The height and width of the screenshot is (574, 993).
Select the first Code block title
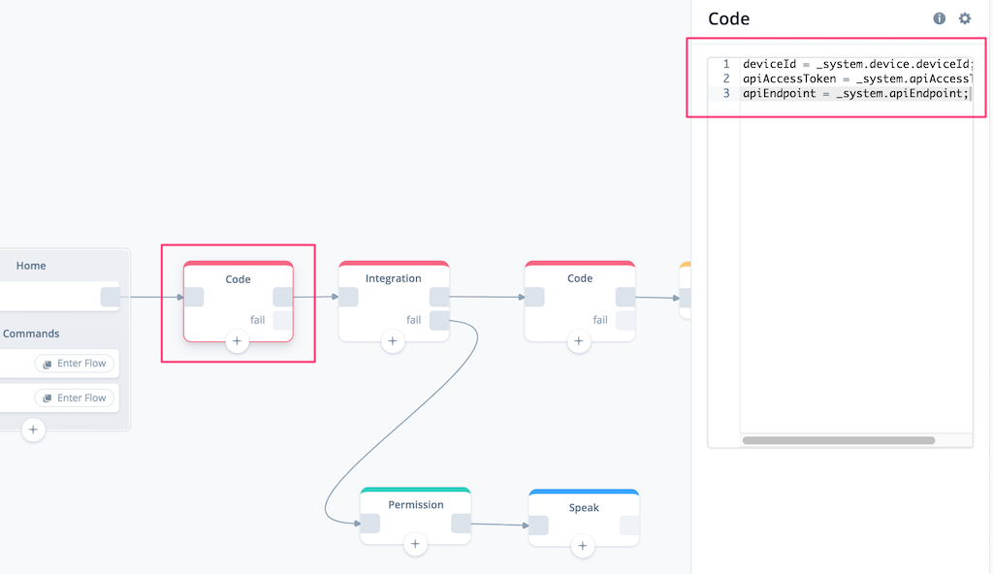tap(239, 279)
